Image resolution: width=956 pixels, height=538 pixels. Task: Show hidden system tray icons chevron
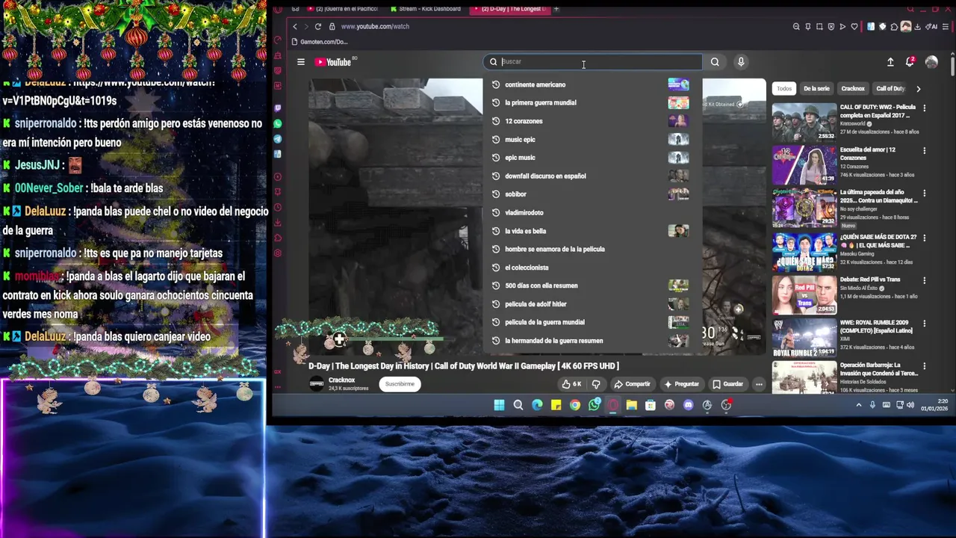click(x=859, y=405)
